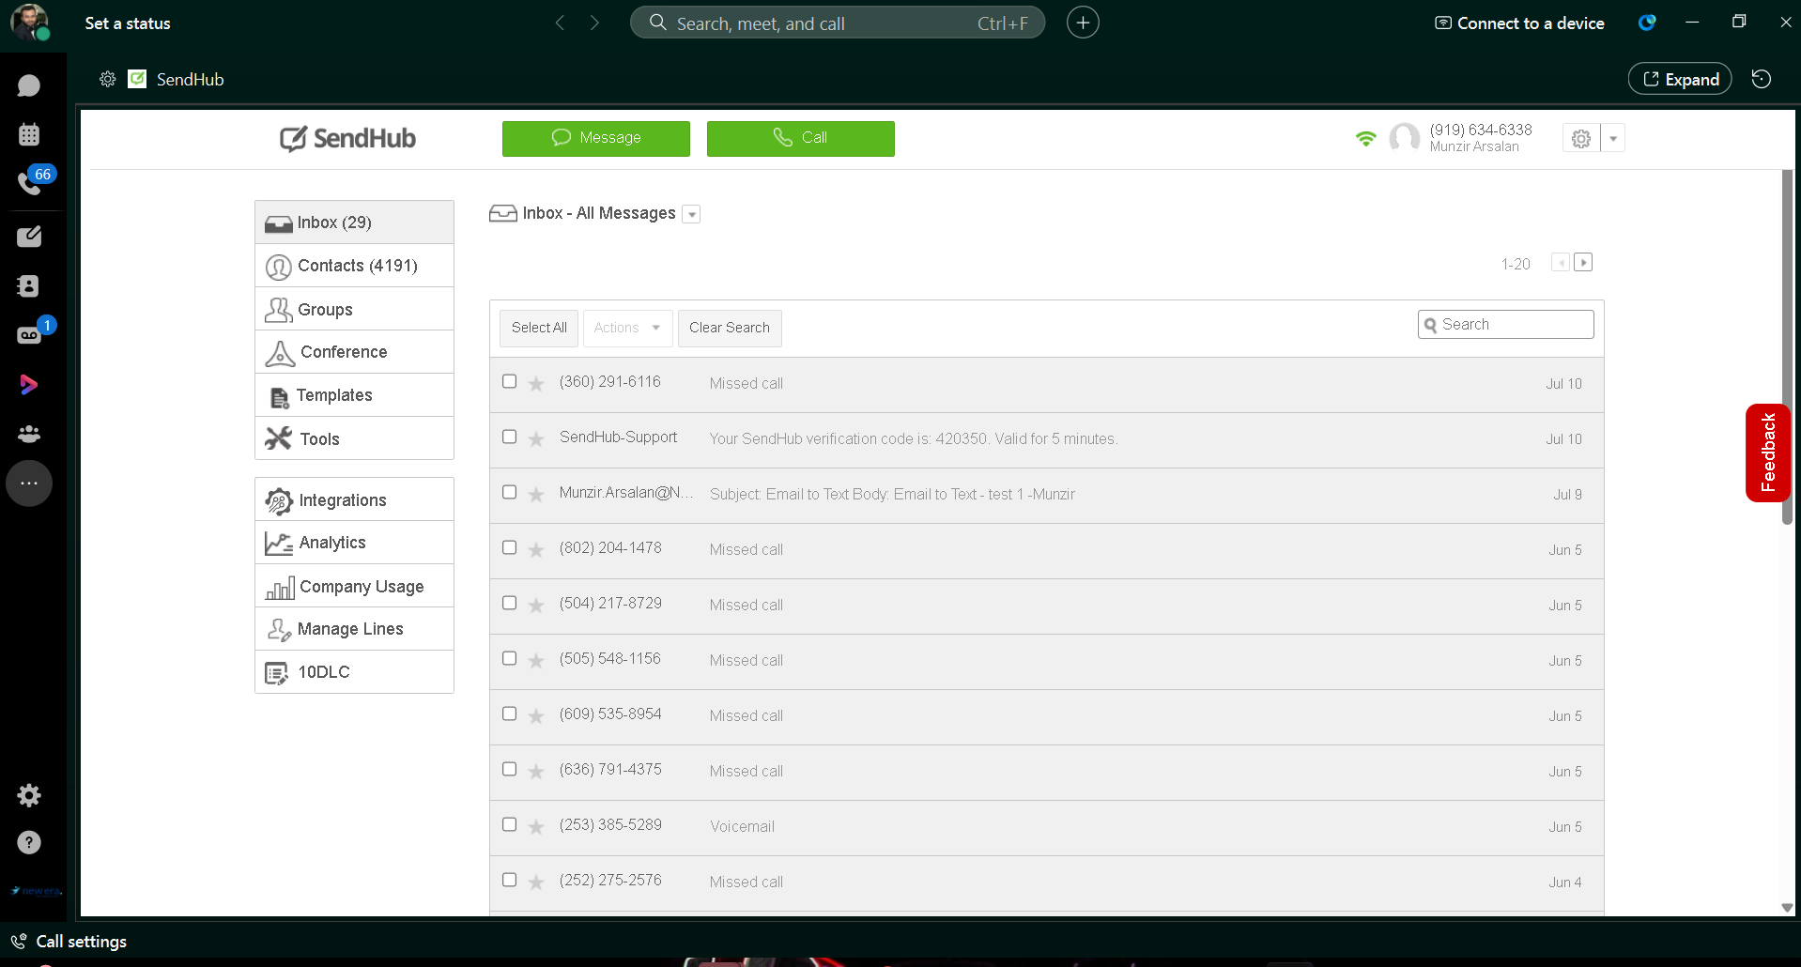
Task: Click the Chat bubble icon in sidebar
Action: (29, 85)
